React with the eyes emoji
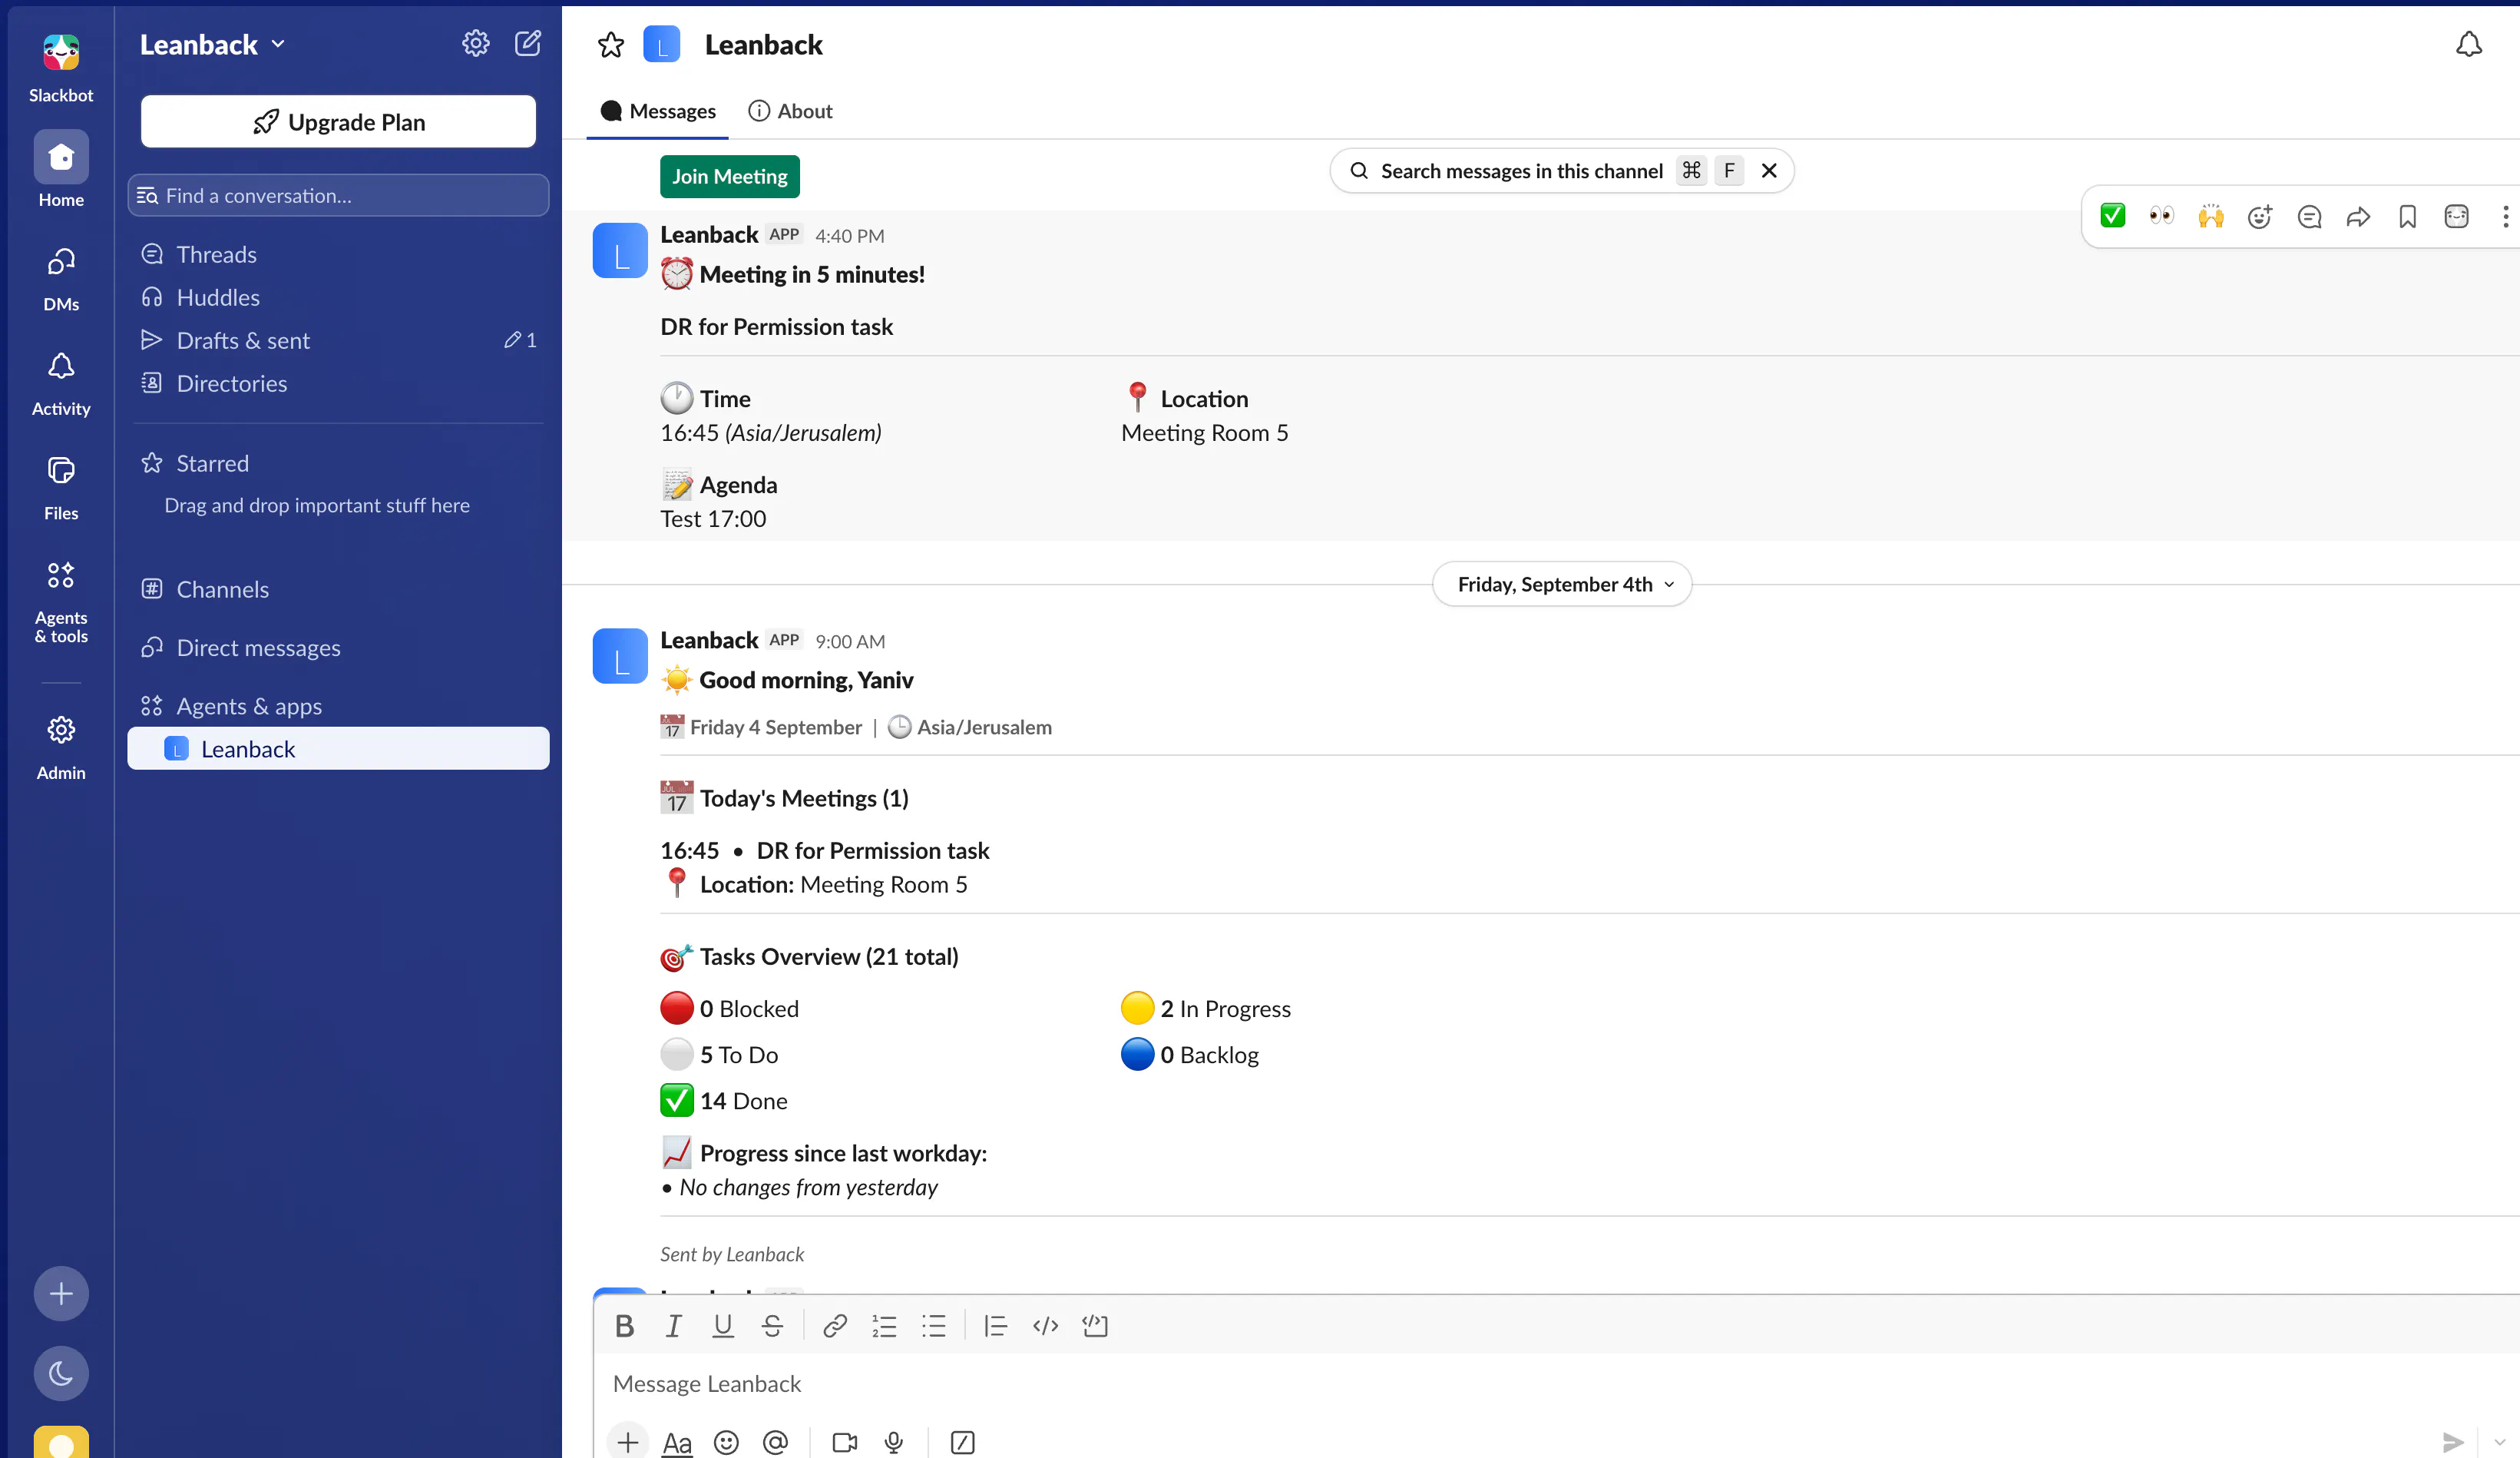The image size is (2520, 1458). 2161,216
